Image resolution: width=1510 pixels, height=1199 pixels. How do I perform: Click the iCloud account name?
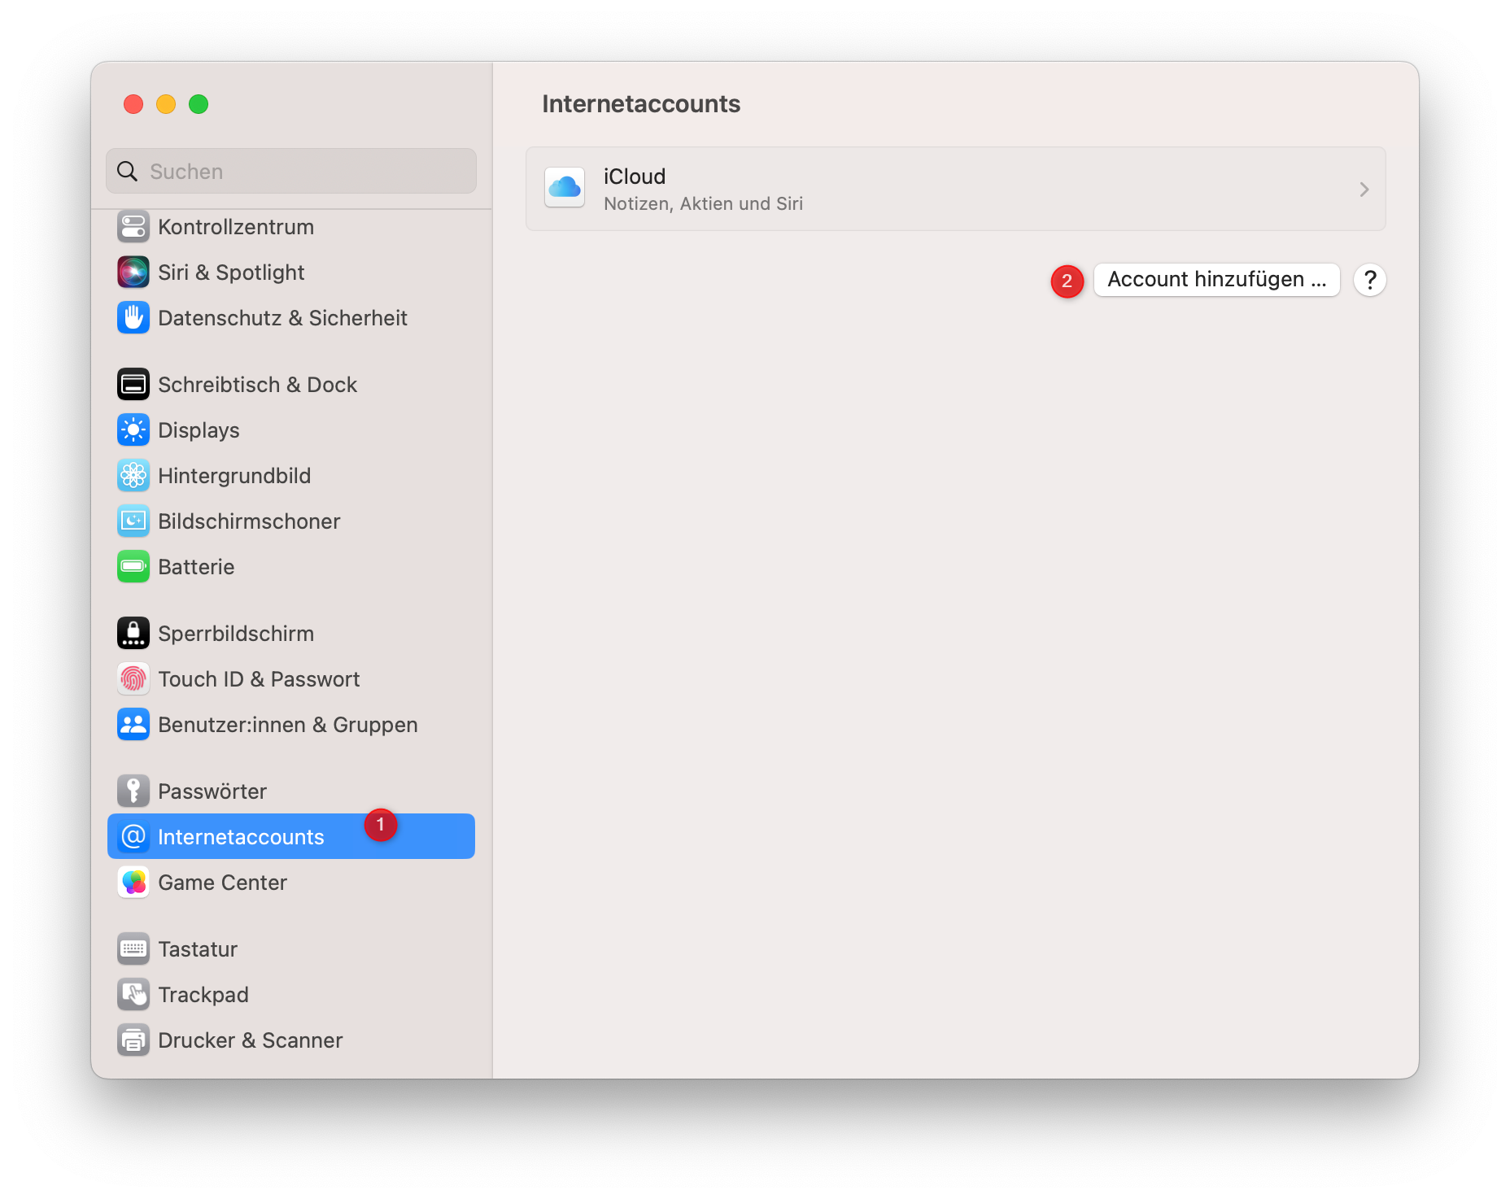point(635,177)
